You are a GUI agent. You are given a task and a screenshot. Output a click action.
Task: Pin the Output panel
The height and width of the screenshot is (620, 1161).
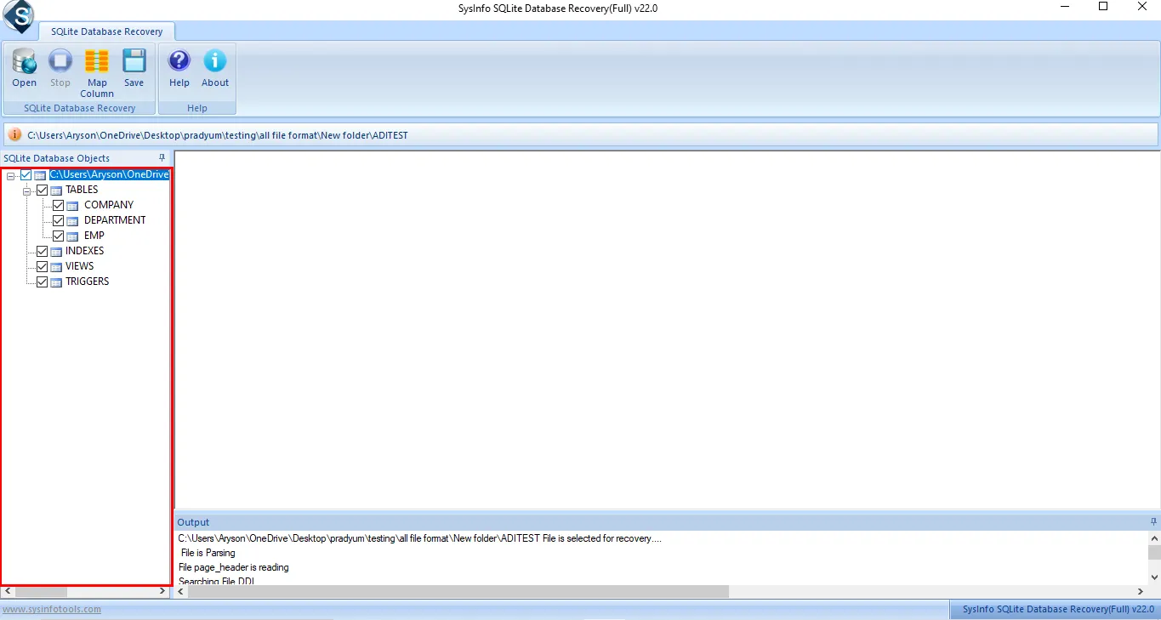coord(1153,521)
